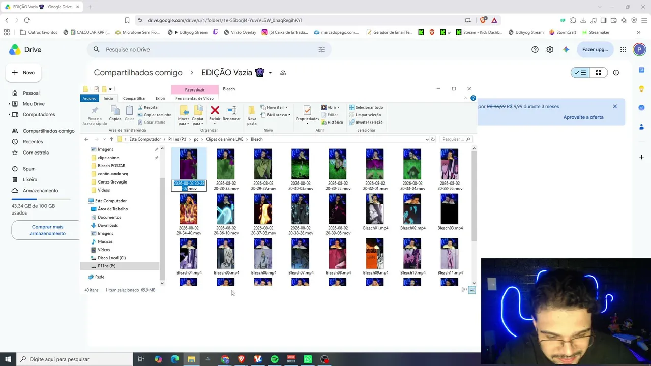The image size is (651, 366).
Task: Click the Explorer back arrow
Action: [86, 139]
